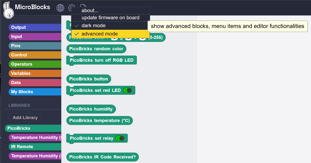Select the IR Remote library
The width and height of the screenshot is (311, 163).
(x=35, y=146)
